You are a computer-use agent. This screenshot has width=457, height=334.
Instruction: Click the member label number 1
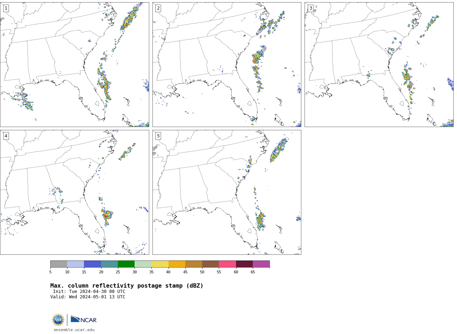6,8
